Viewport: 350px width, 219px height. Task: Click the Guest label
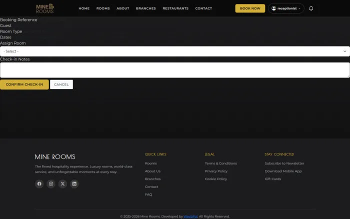5,25
